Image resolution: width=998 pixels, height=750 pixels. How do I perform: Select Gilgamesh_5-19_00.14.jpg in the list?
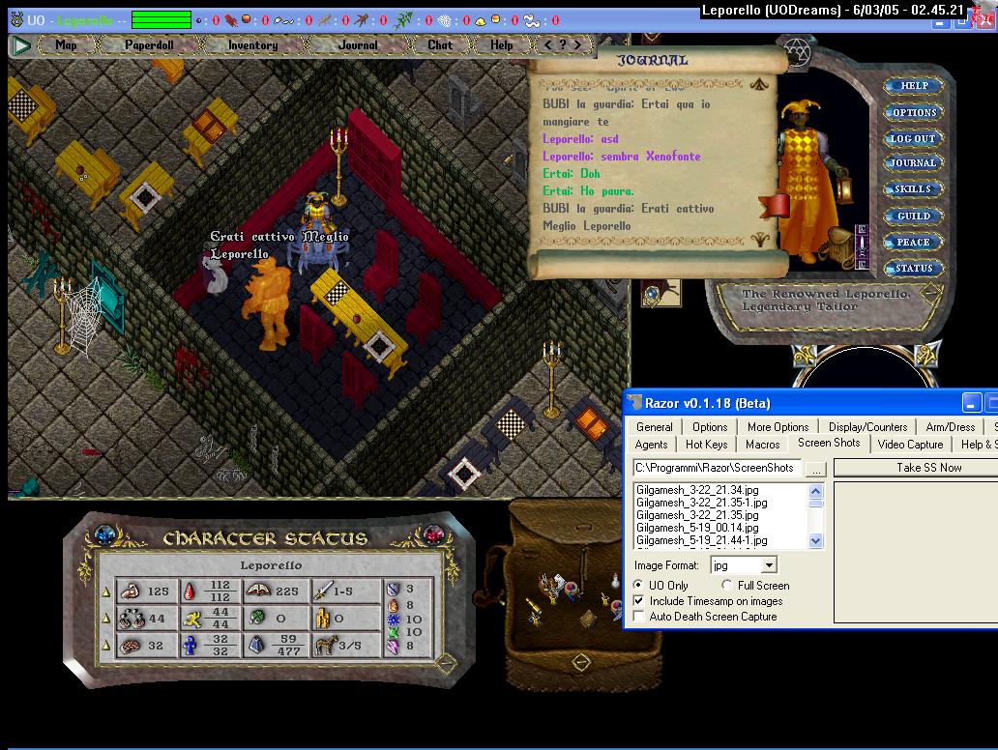tap(697, 528)
